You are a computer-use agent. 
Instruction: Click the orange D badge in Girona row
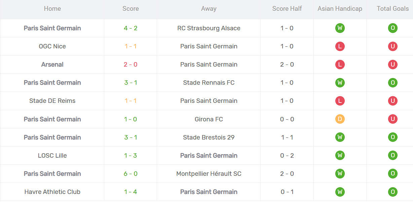tap(340, 119)
